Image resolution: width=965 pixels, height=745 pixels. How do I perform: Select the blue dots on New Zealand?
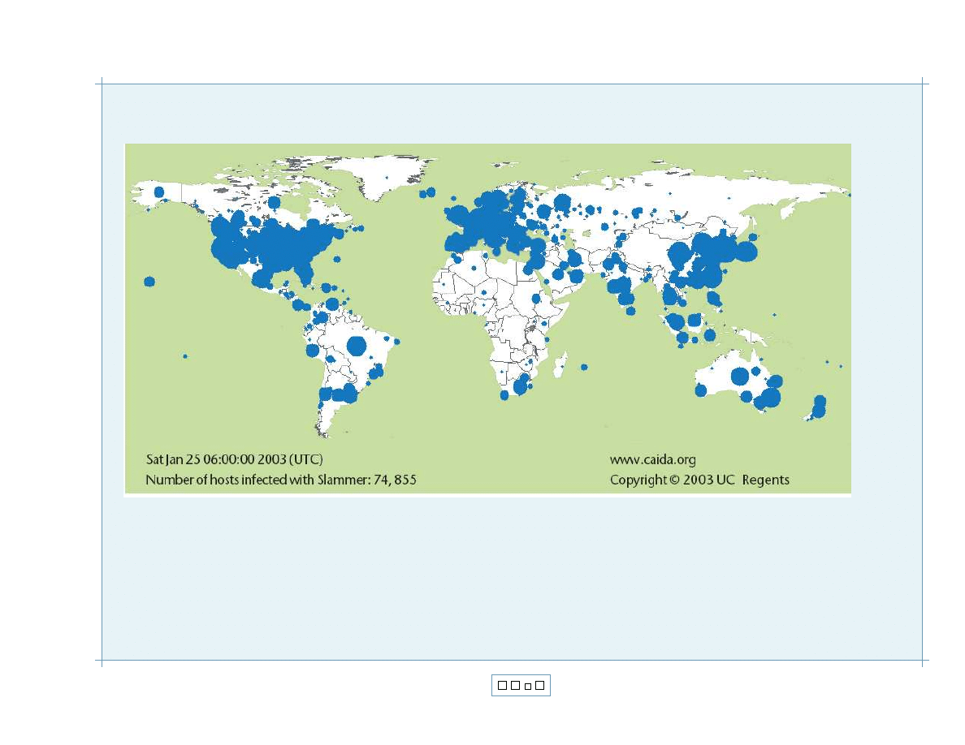click(819, 407)
